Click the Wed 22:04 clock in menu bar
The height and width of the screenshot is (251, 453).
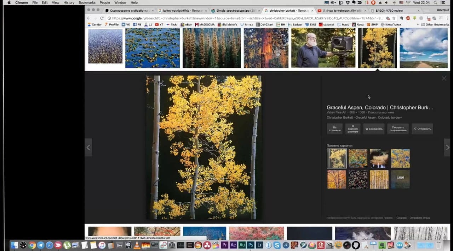(x=422, y=2)
